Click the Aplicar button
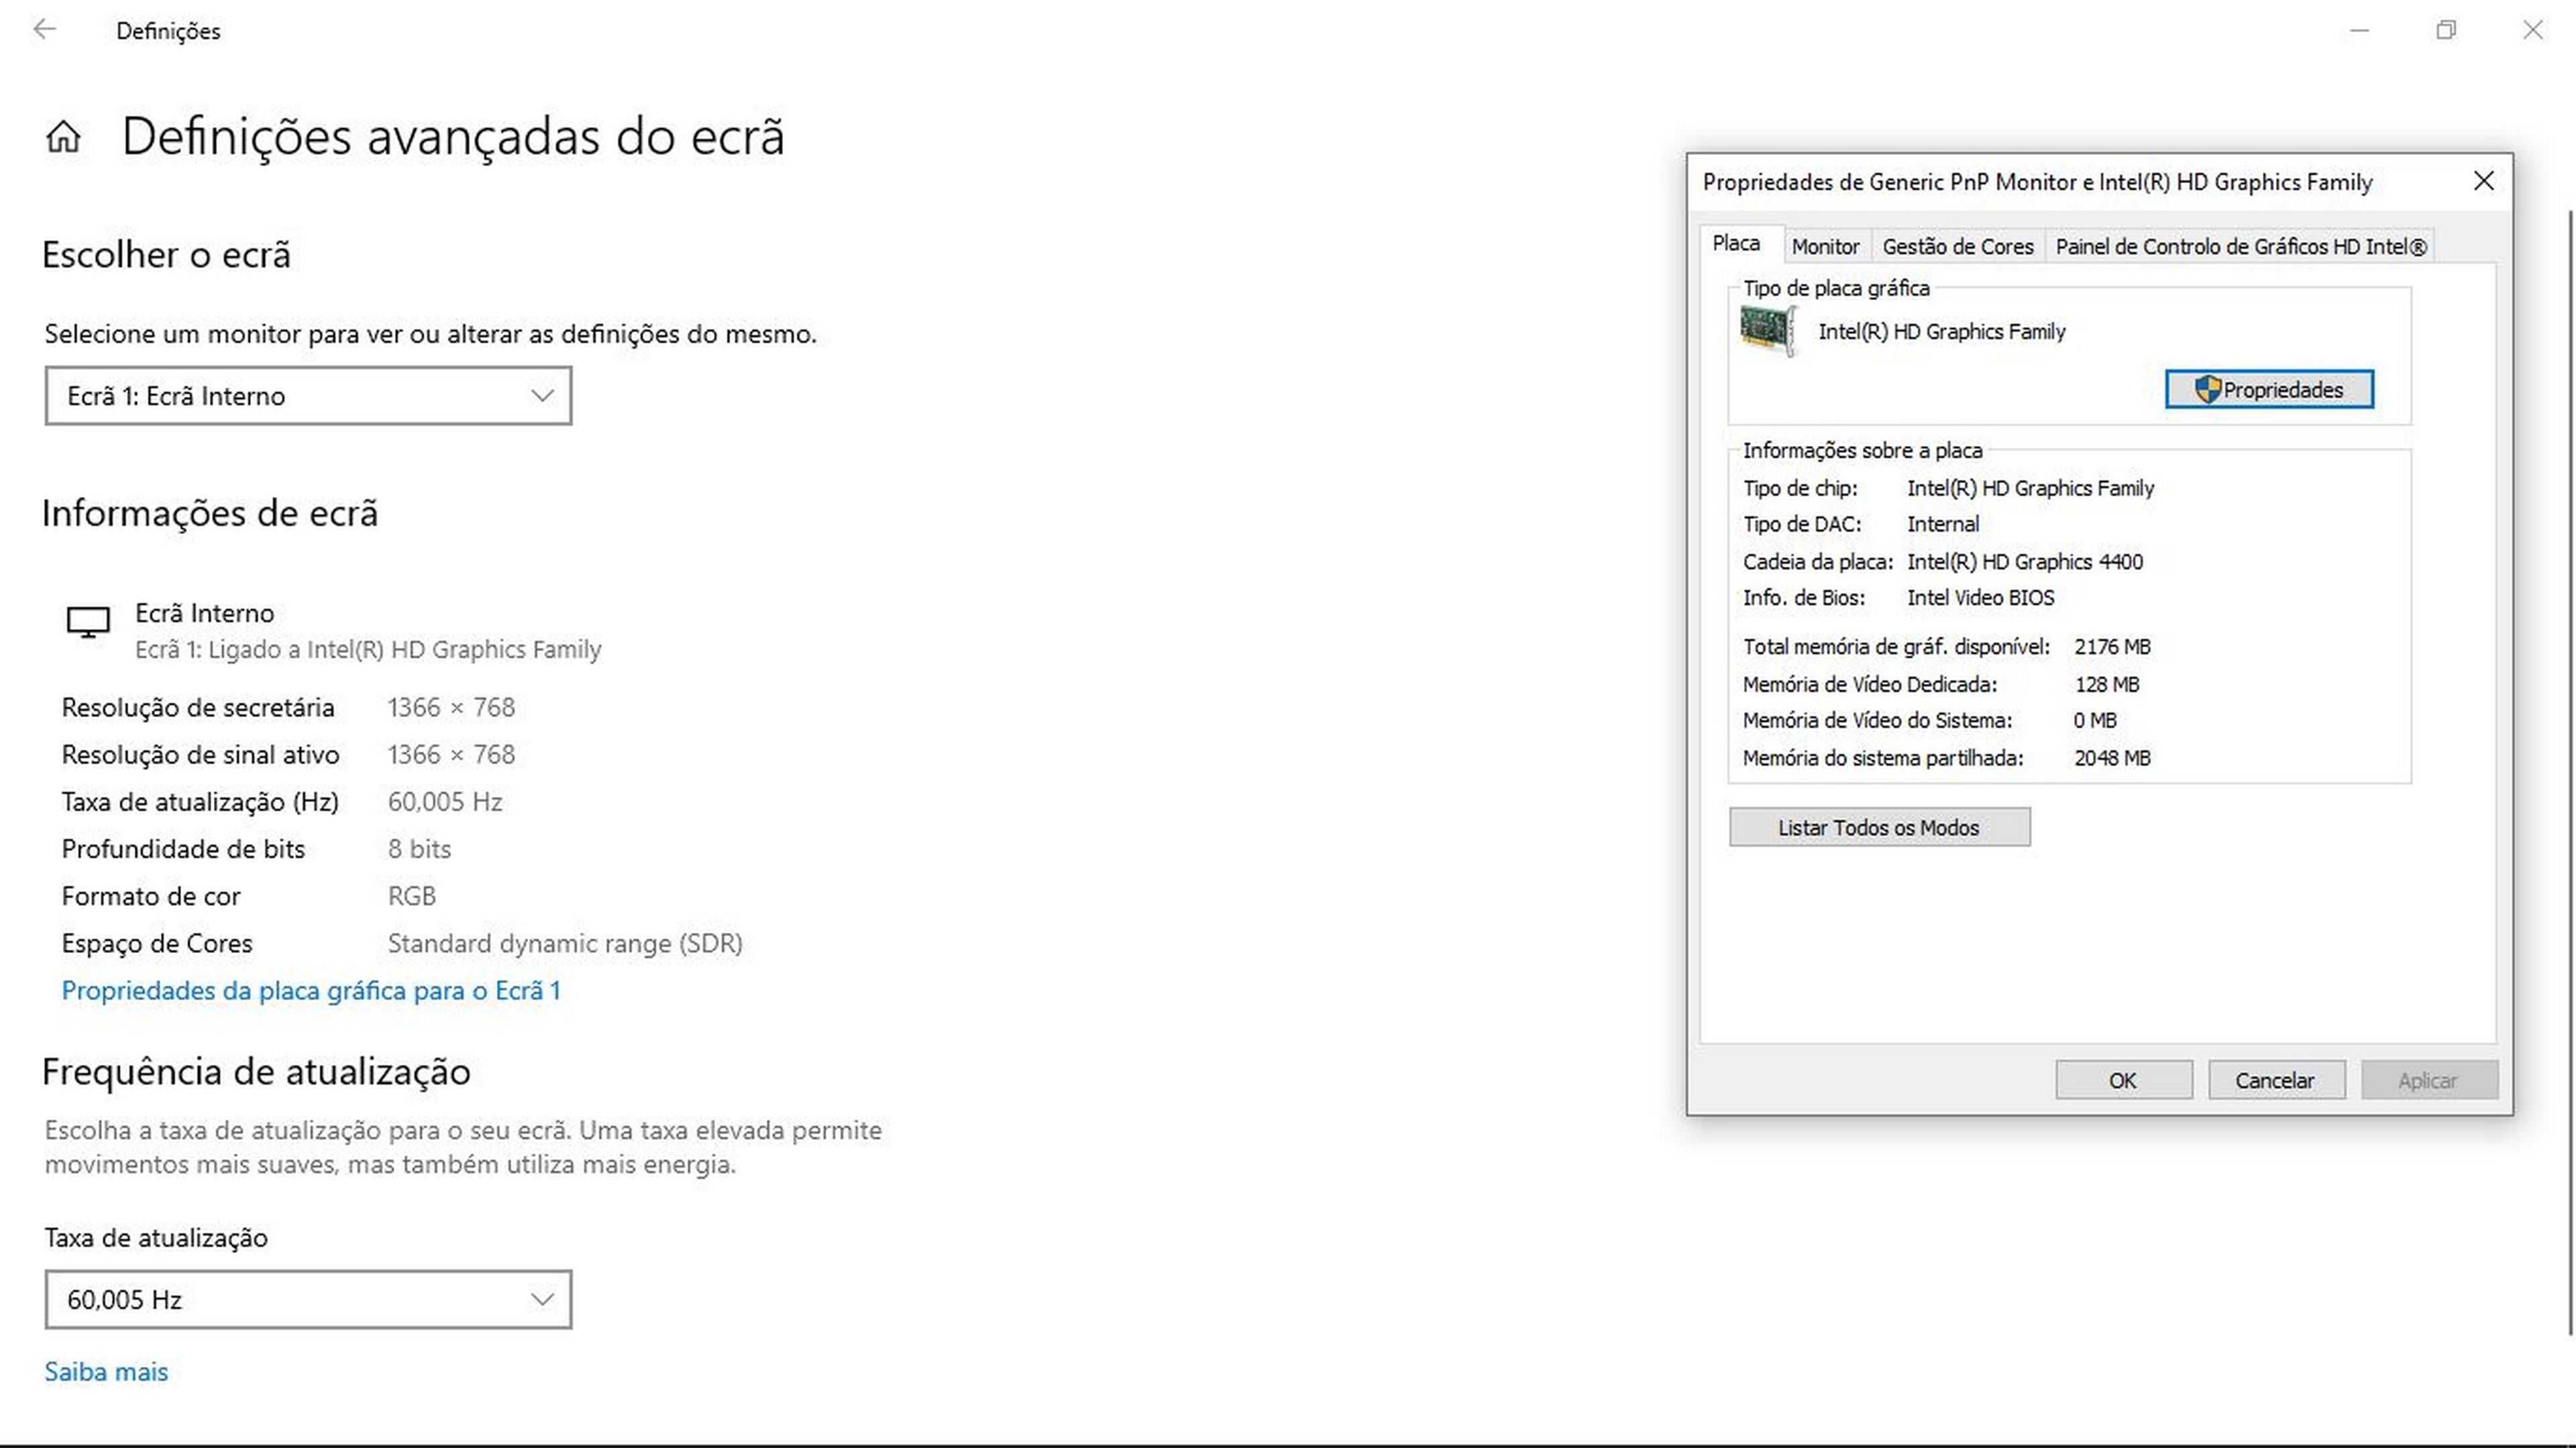2576x1448 pixels. pos(2429,1080)
